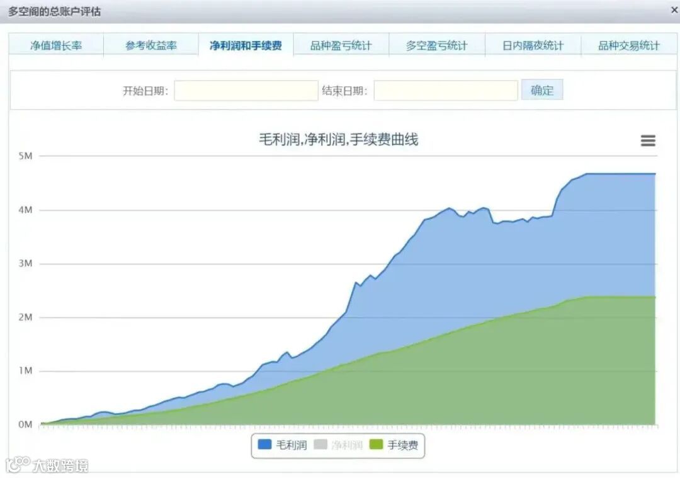Click the 2M y-axis label
The height and width of the screenshot is (478, 680).
[26, 317]
